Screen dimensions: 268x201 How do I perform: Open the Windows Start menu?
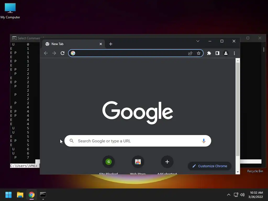coord(9,195)
